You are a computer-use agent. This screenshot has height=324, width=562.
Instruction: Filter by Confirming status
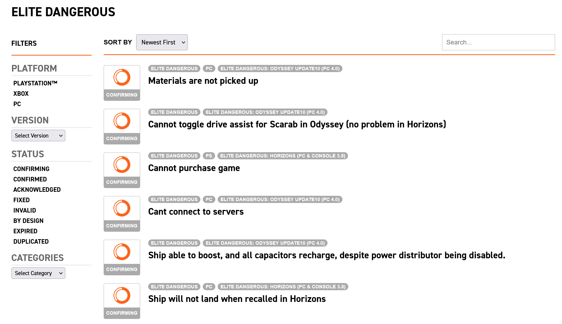coord(31,169)
